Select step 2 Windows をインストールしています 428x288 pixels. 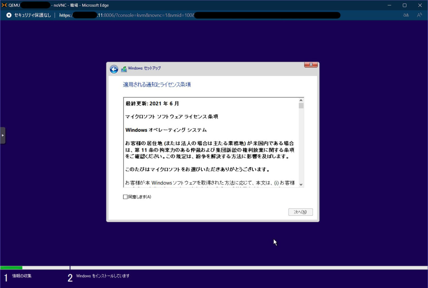[x=103, y=276]
